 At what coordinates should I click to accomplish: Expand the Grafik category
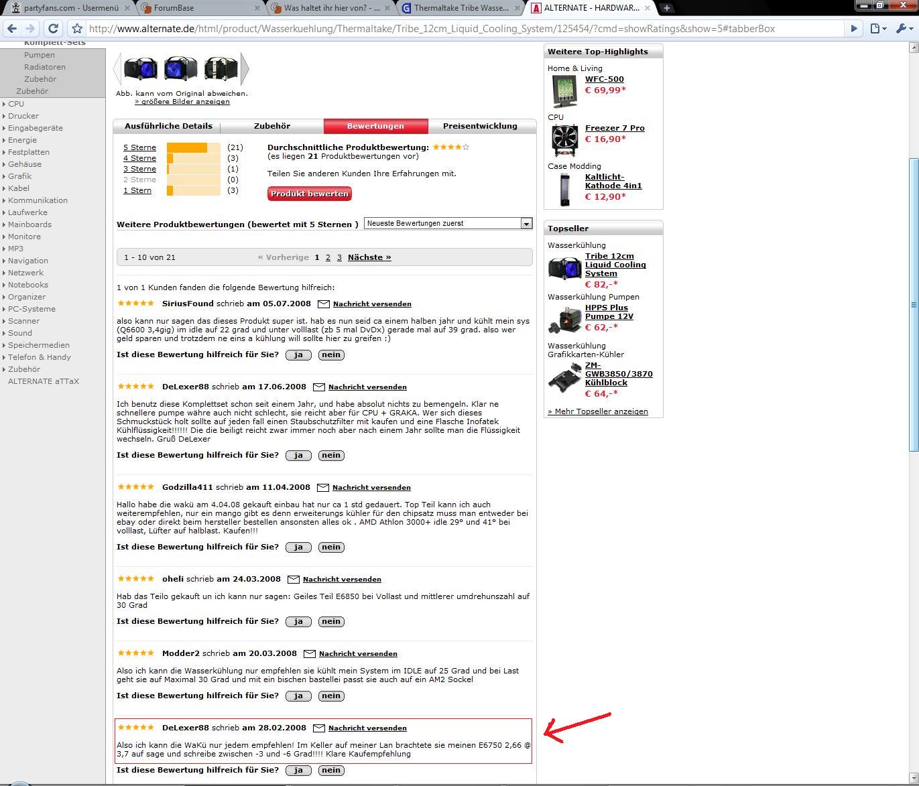click(19, 176)
